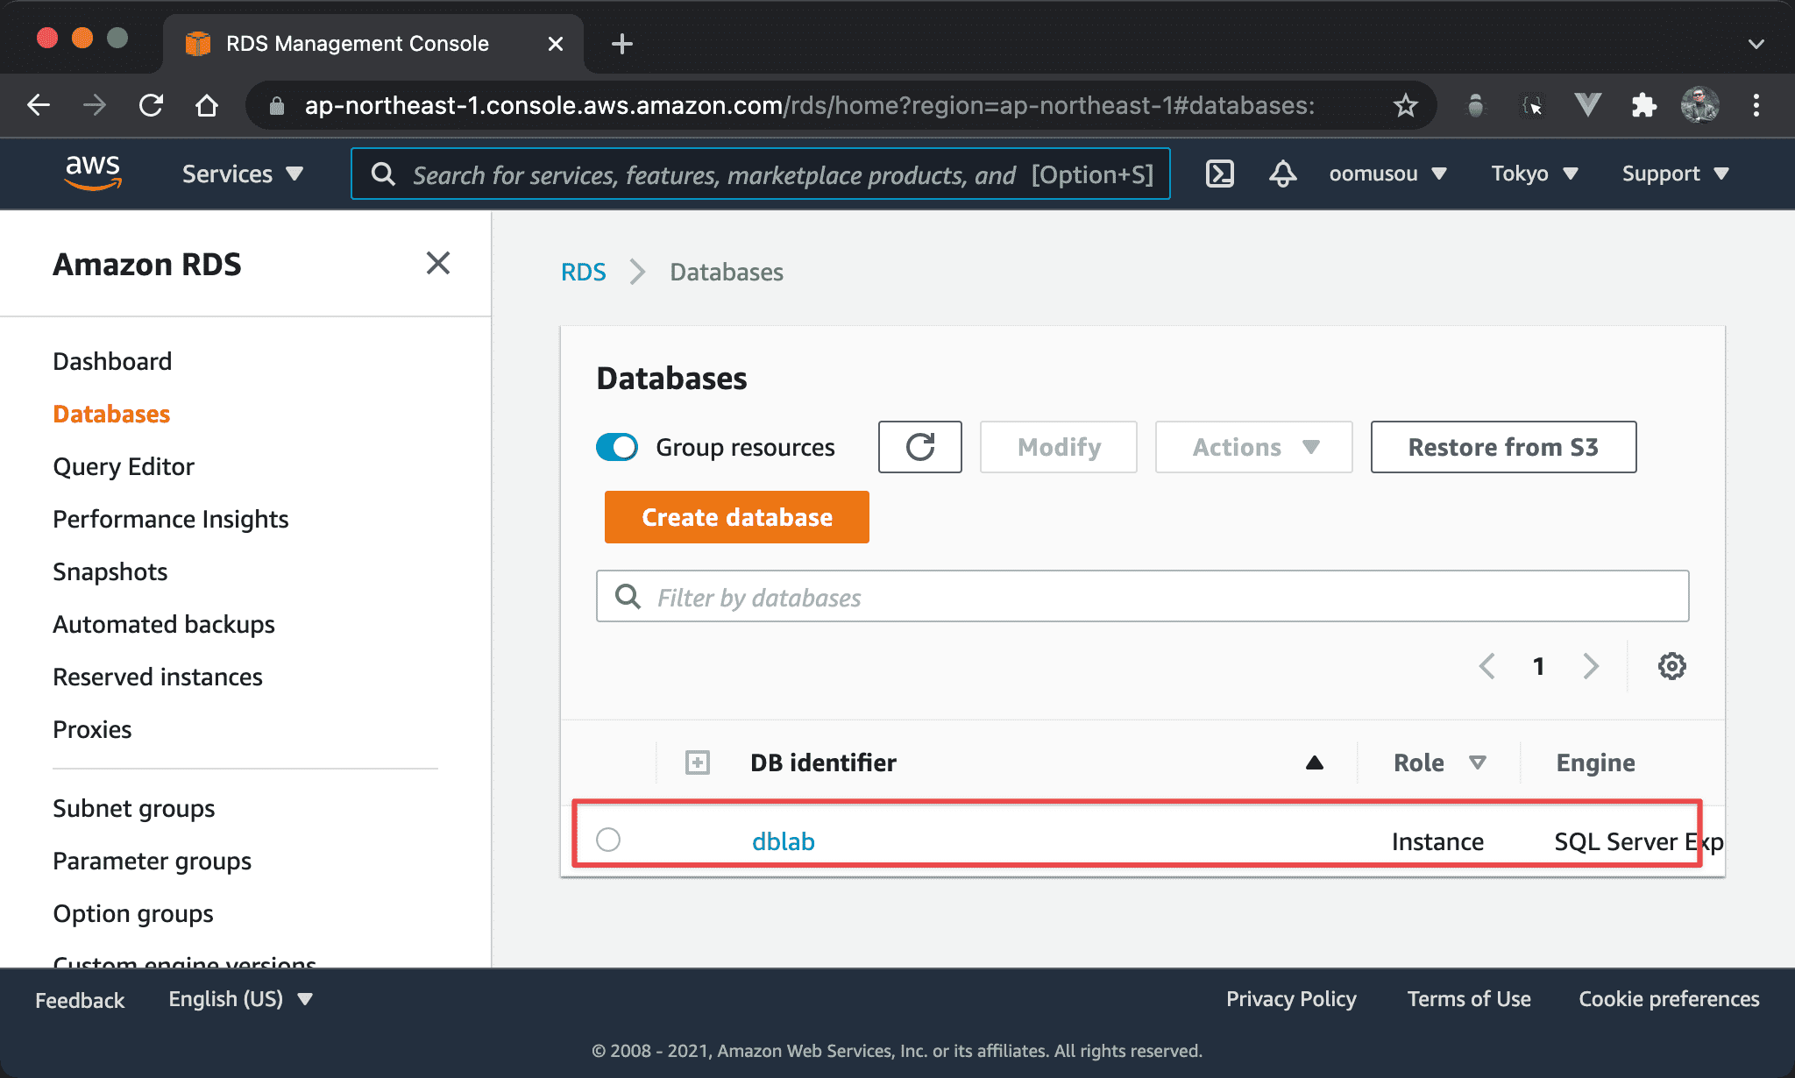Sort by DB identifier ascending arrow
1795x1078 pixels.
(1315, 762)
